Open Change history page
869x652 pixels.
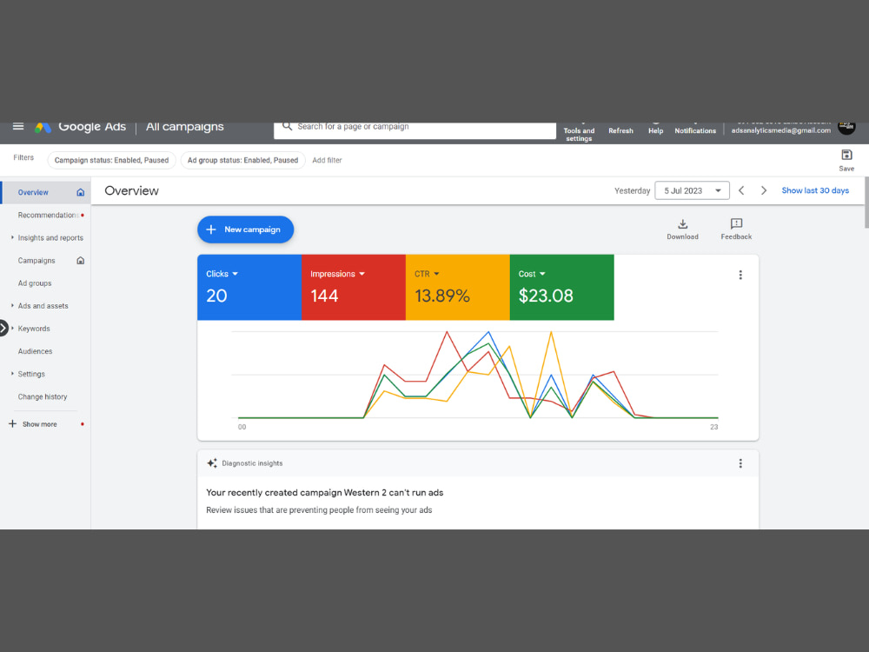[x=42, y=397]
